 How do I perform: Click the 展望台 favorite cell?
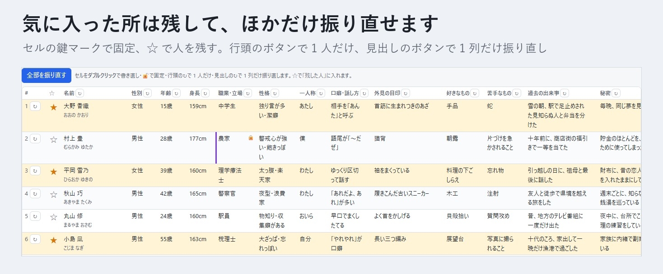464,244
